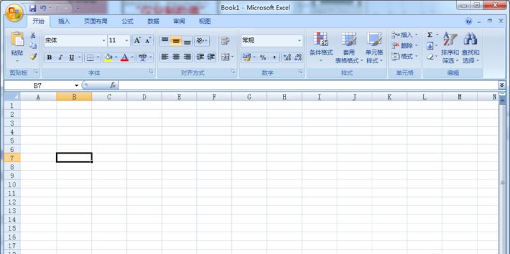Image resolution: width=510 pixels, height=254 pixels.
Task: Click the Wrap Text icon
Action: (x=225, y=41)
